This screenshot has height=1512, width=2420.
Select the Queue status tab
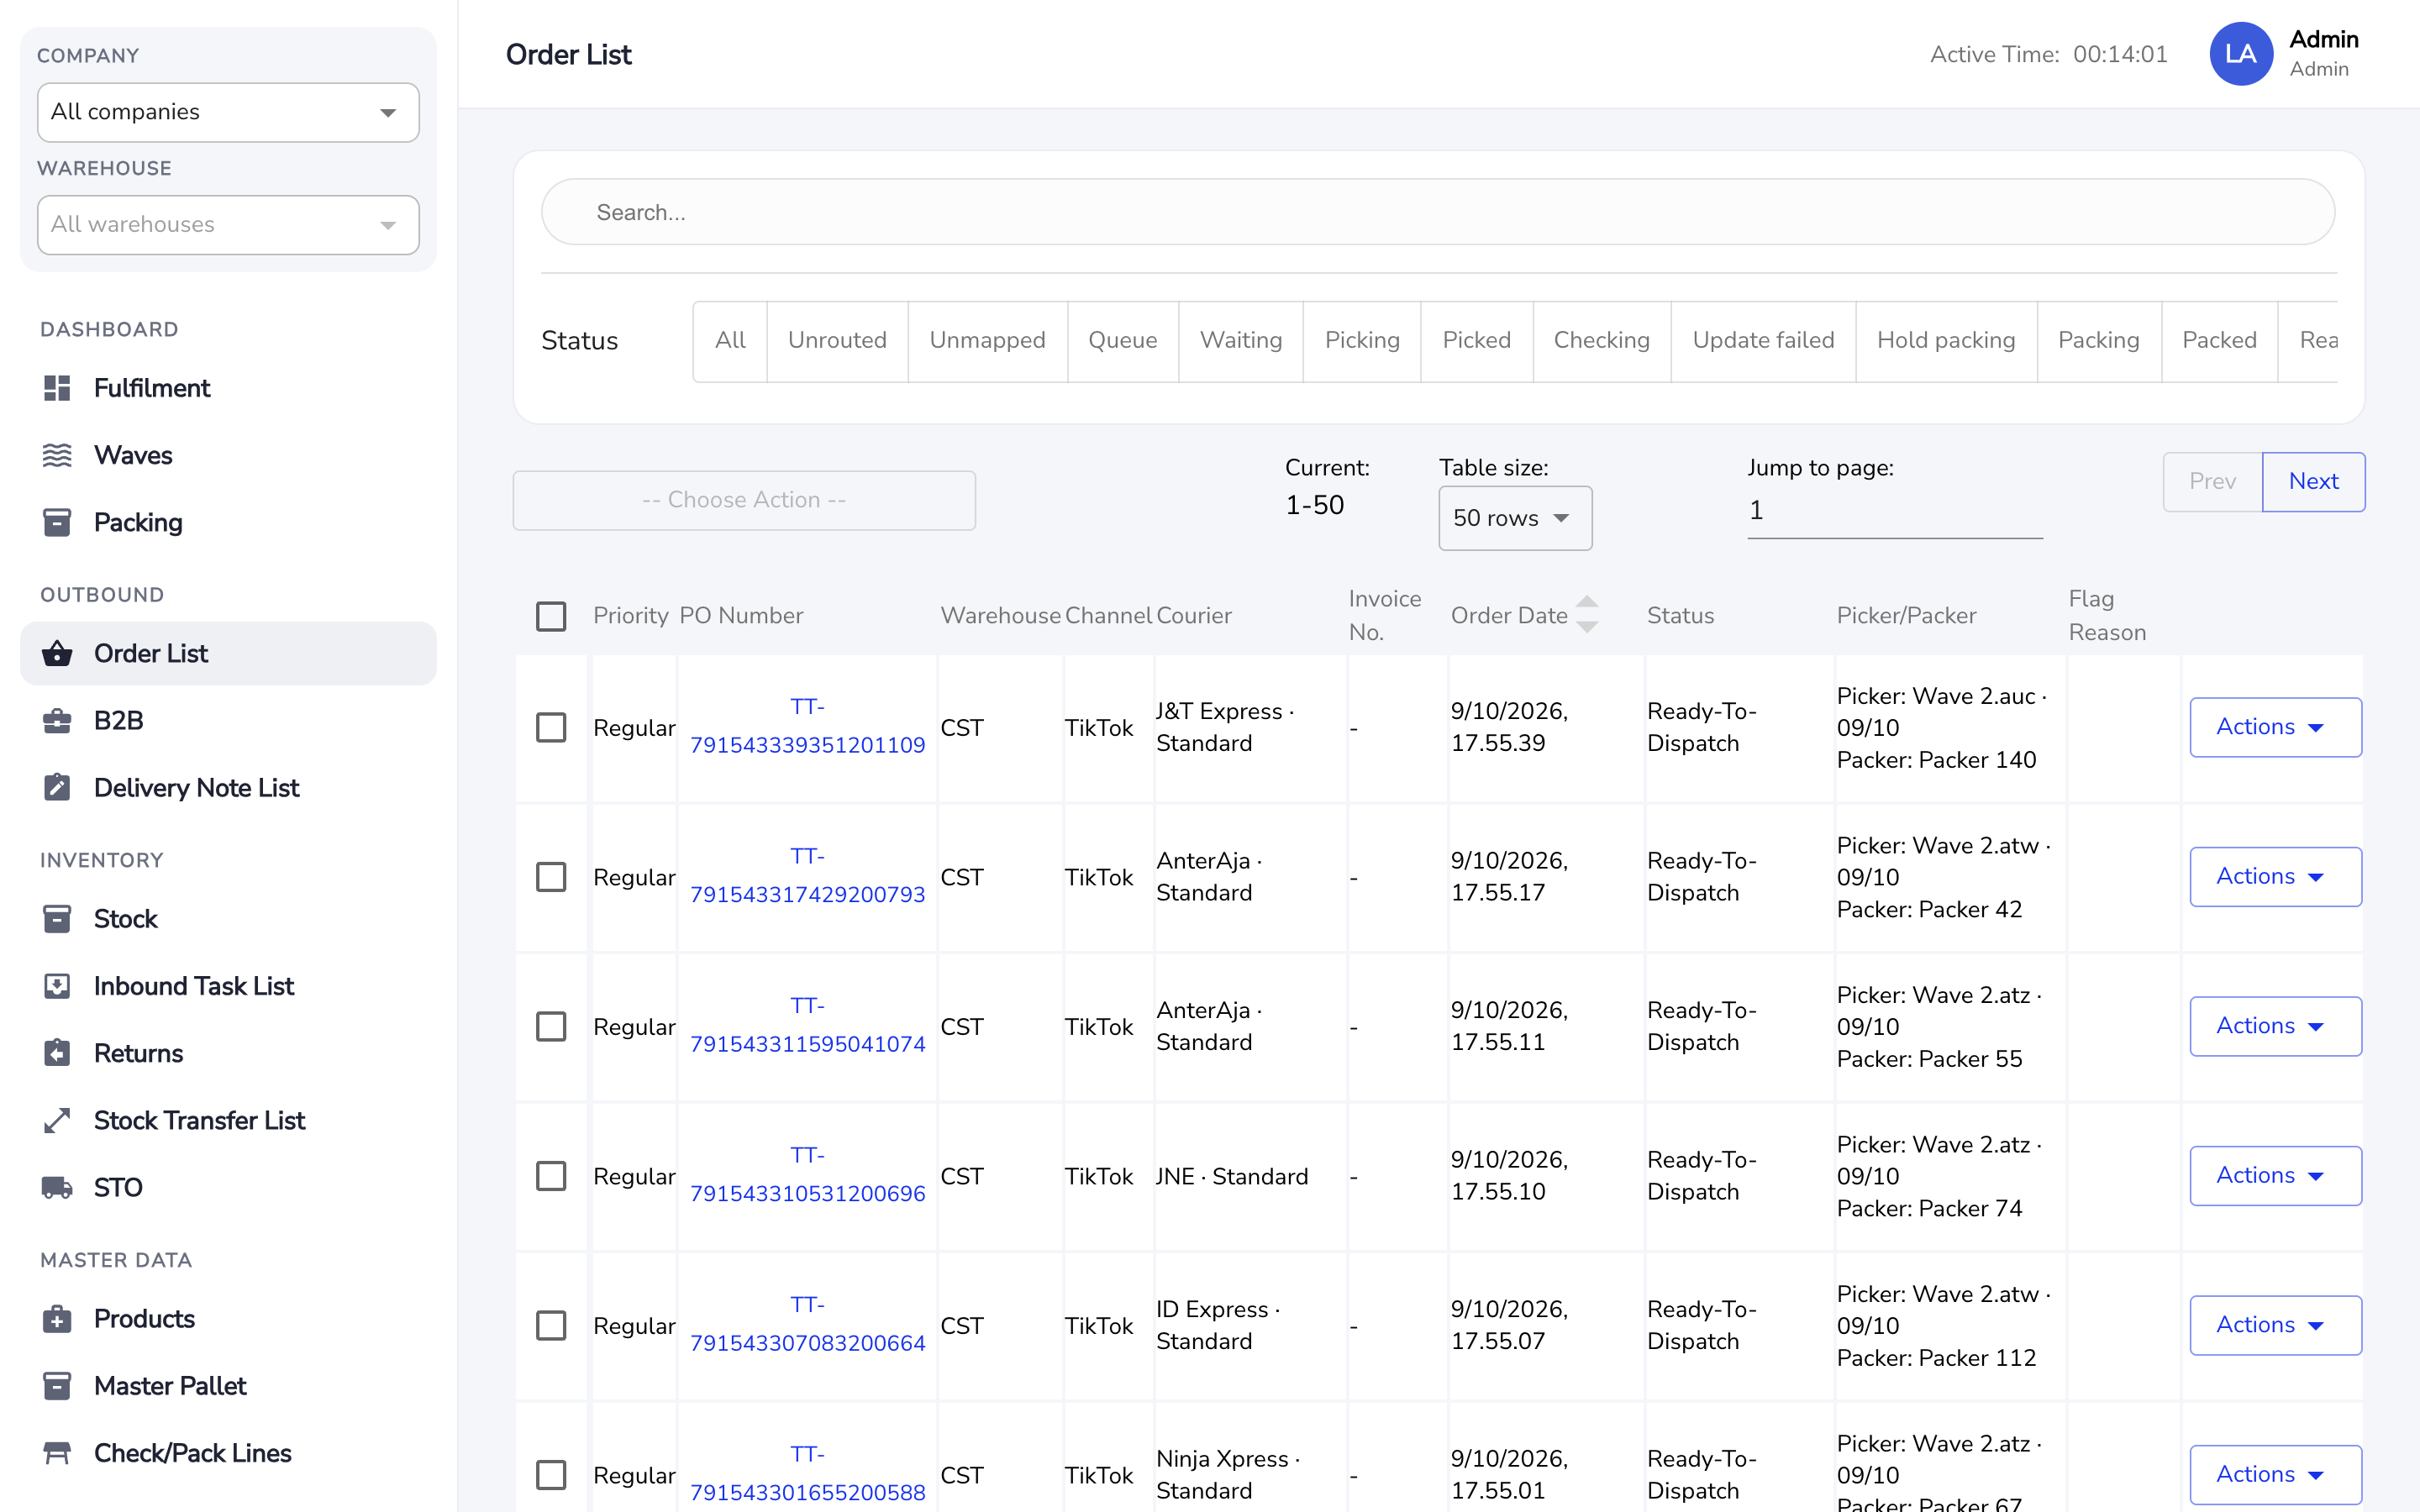[x=1122, y=341]
